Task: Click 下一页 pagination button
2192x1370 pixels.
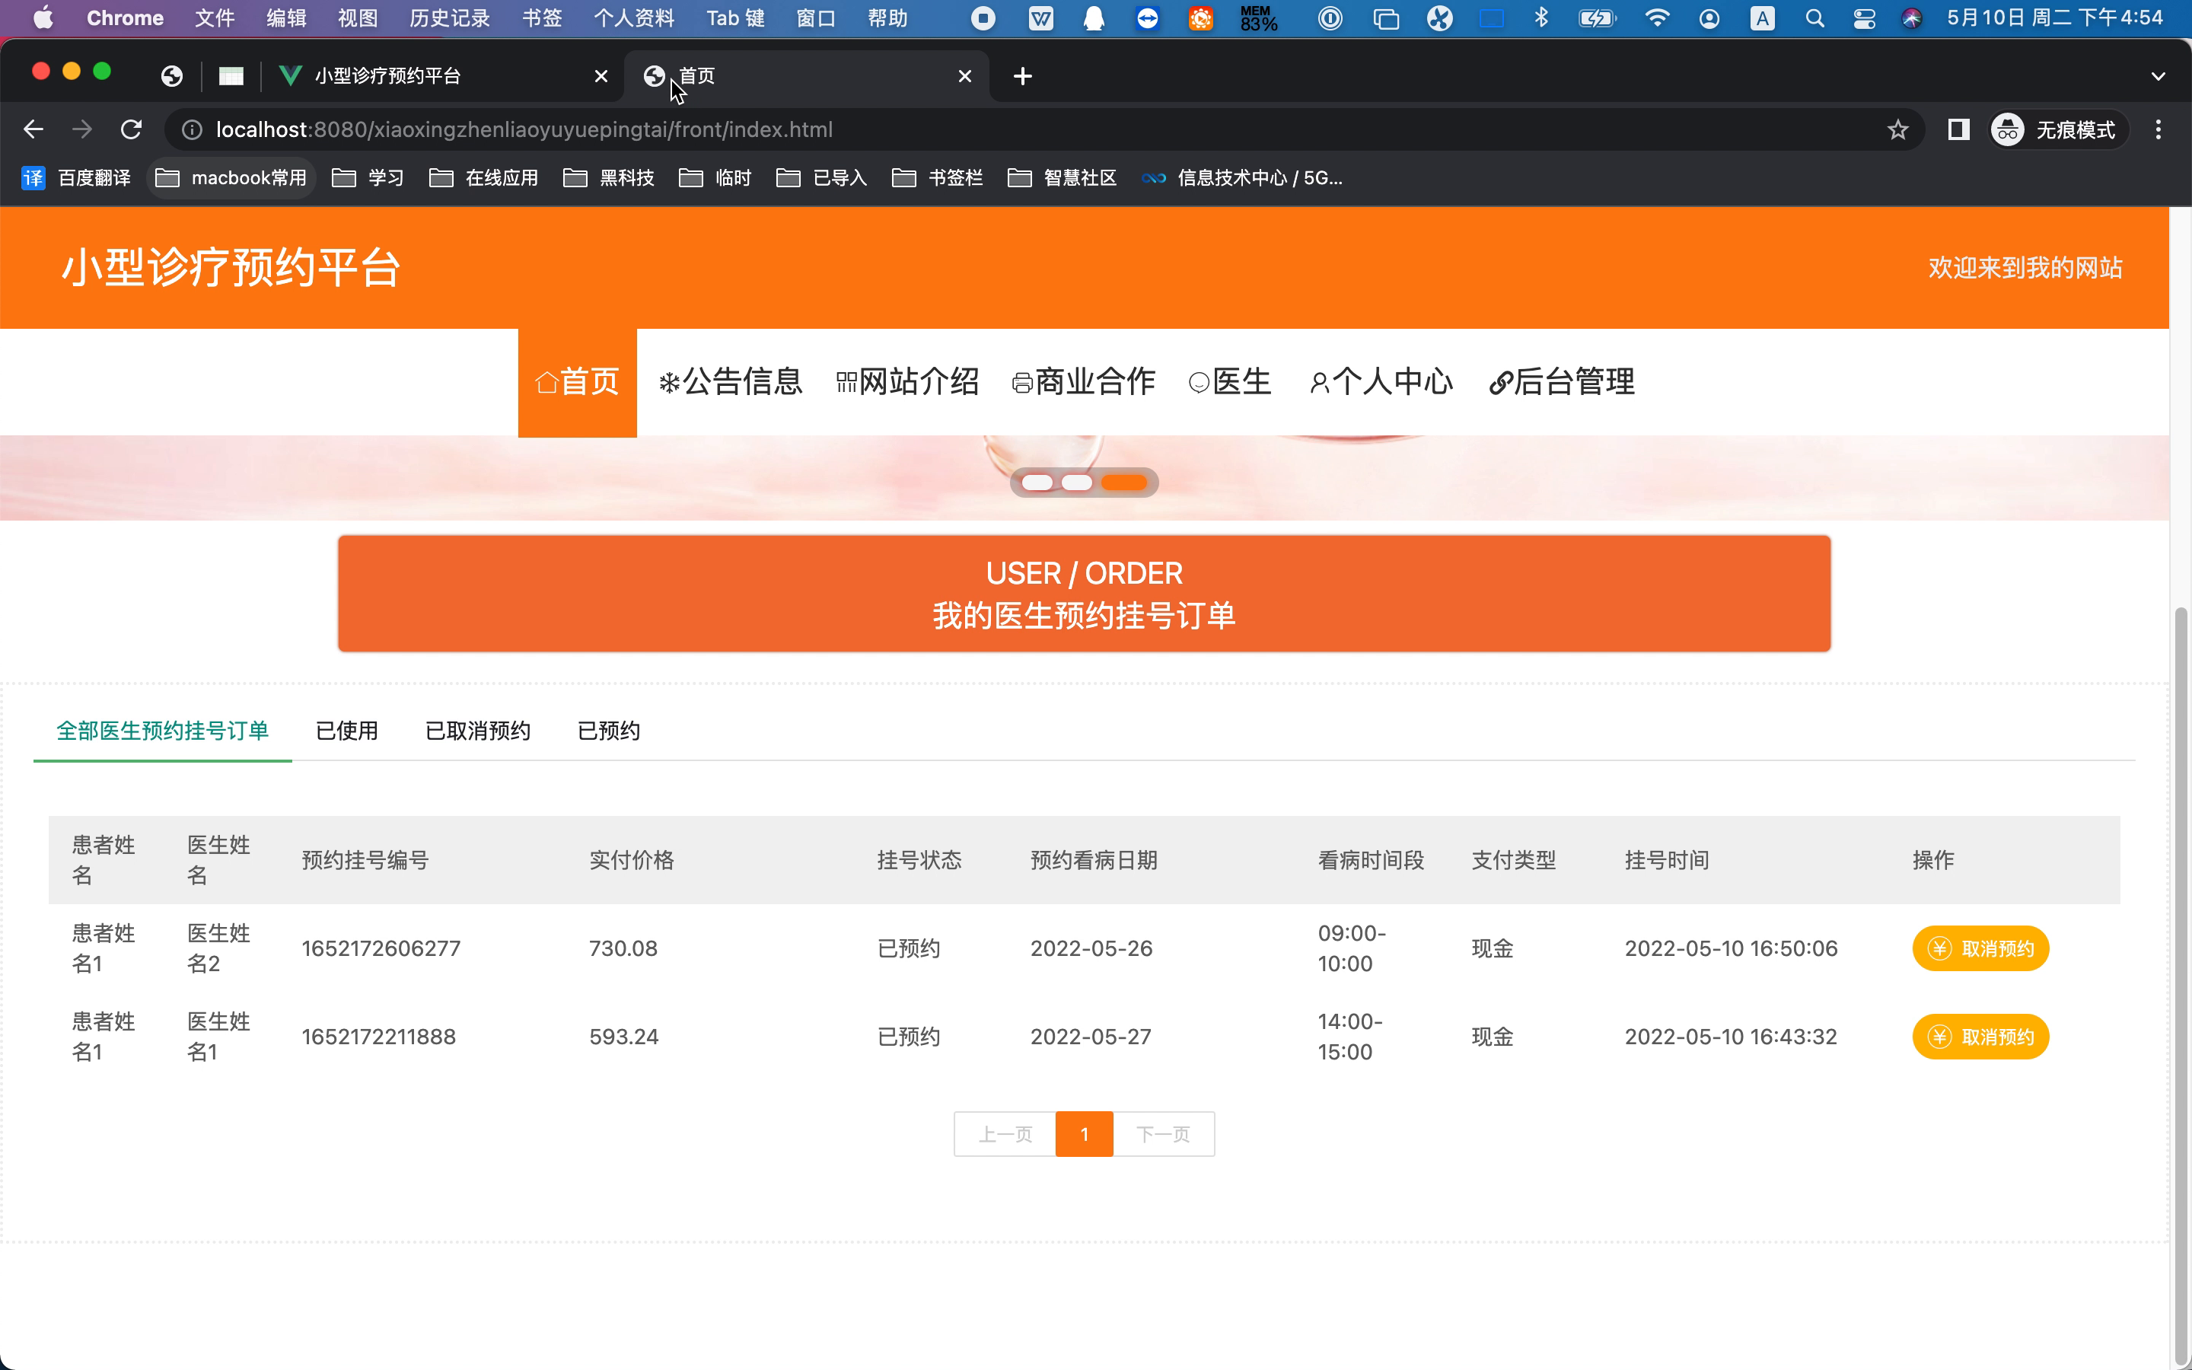Action: click(1164, 1134)
